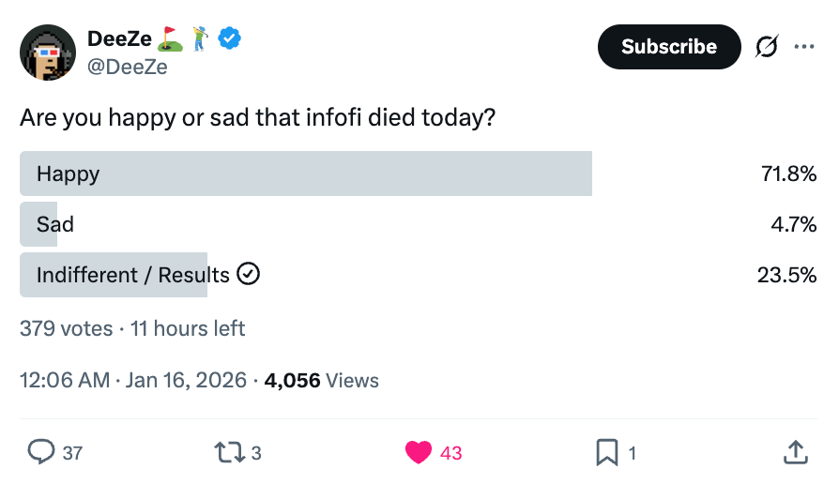Bookmark this post
The image size is (839, 484).
click(x=607, y=452)
